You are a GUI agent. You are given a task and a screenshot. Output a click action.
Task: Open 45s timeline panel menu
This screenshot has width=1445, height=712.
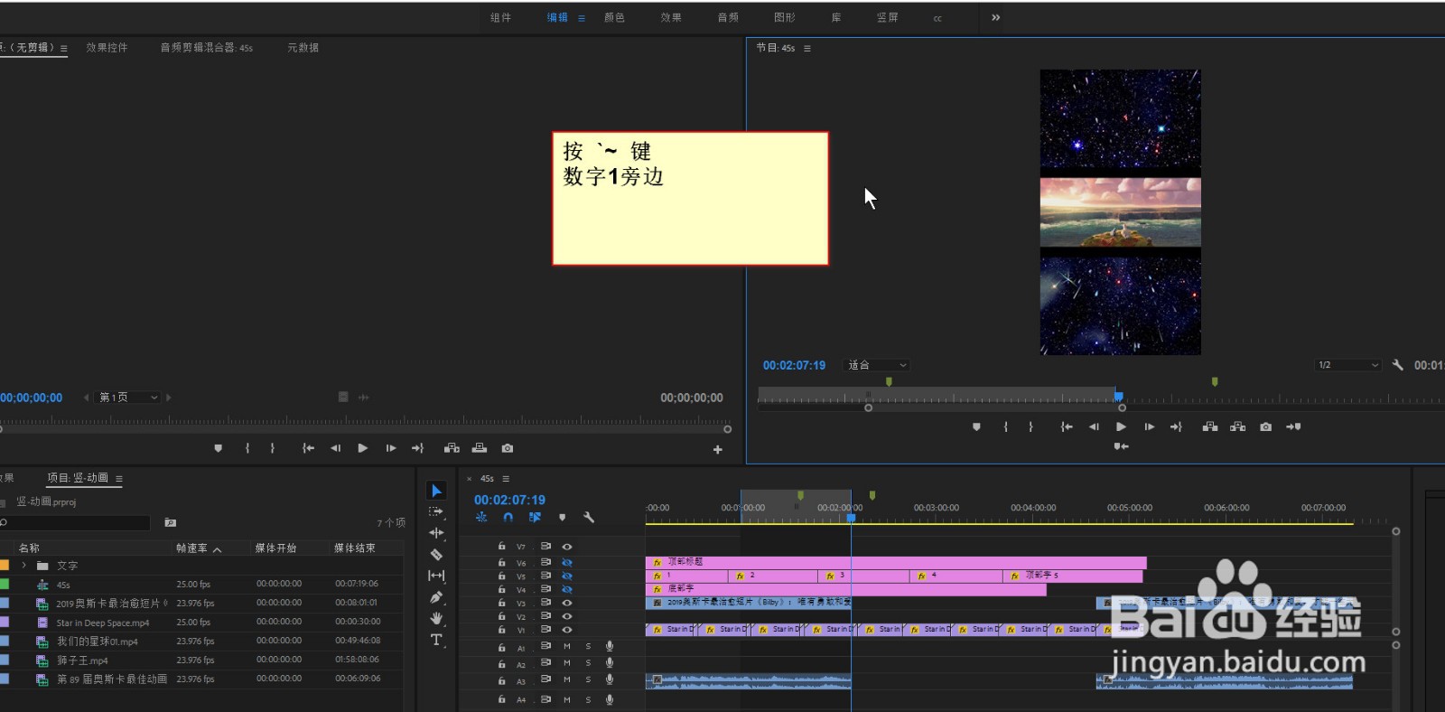point(506,479)
